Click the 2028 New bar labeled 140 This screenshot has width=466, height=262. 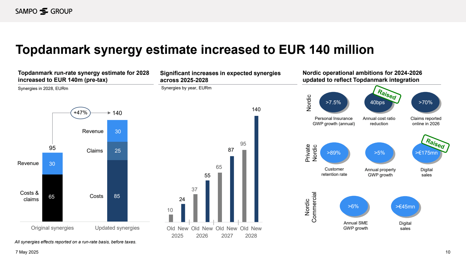click(x=256, y=169)
